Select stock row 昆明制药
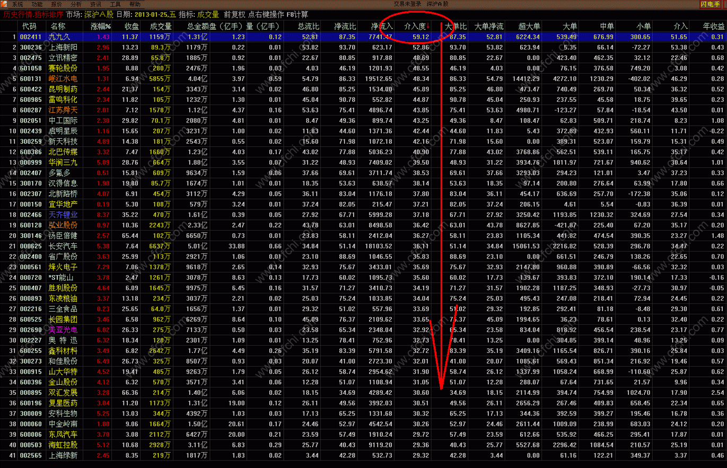Image resolution: width=727 pixels, height=468 pixels. tap(363, 89)
